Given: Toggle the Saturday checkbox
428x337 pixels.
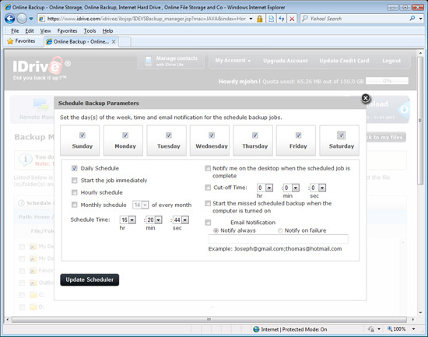Looking at the screenshot, I should click(341, 135).
